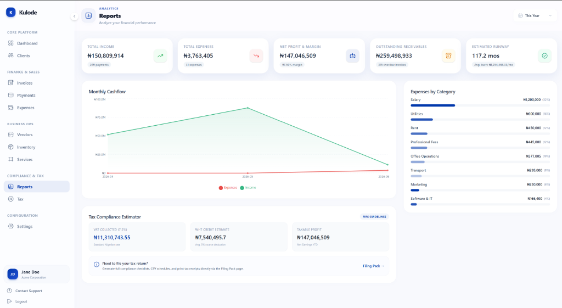Go to the Clients page
Viewport: 562px width, 308px height.
(x=23, y=55)
